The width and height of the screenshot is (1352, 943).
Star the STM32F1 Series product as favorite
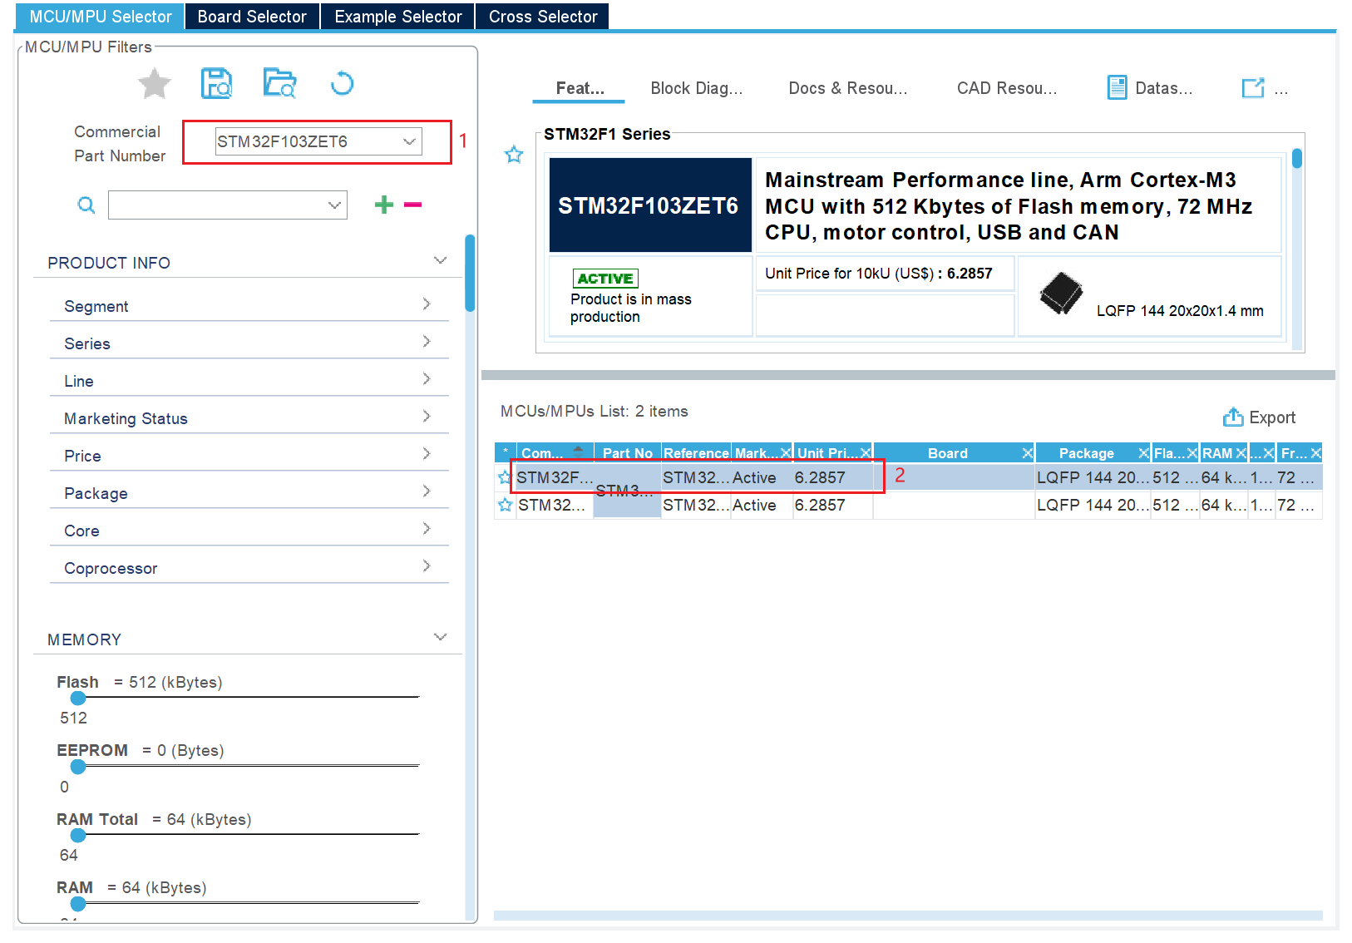[514, 155]
